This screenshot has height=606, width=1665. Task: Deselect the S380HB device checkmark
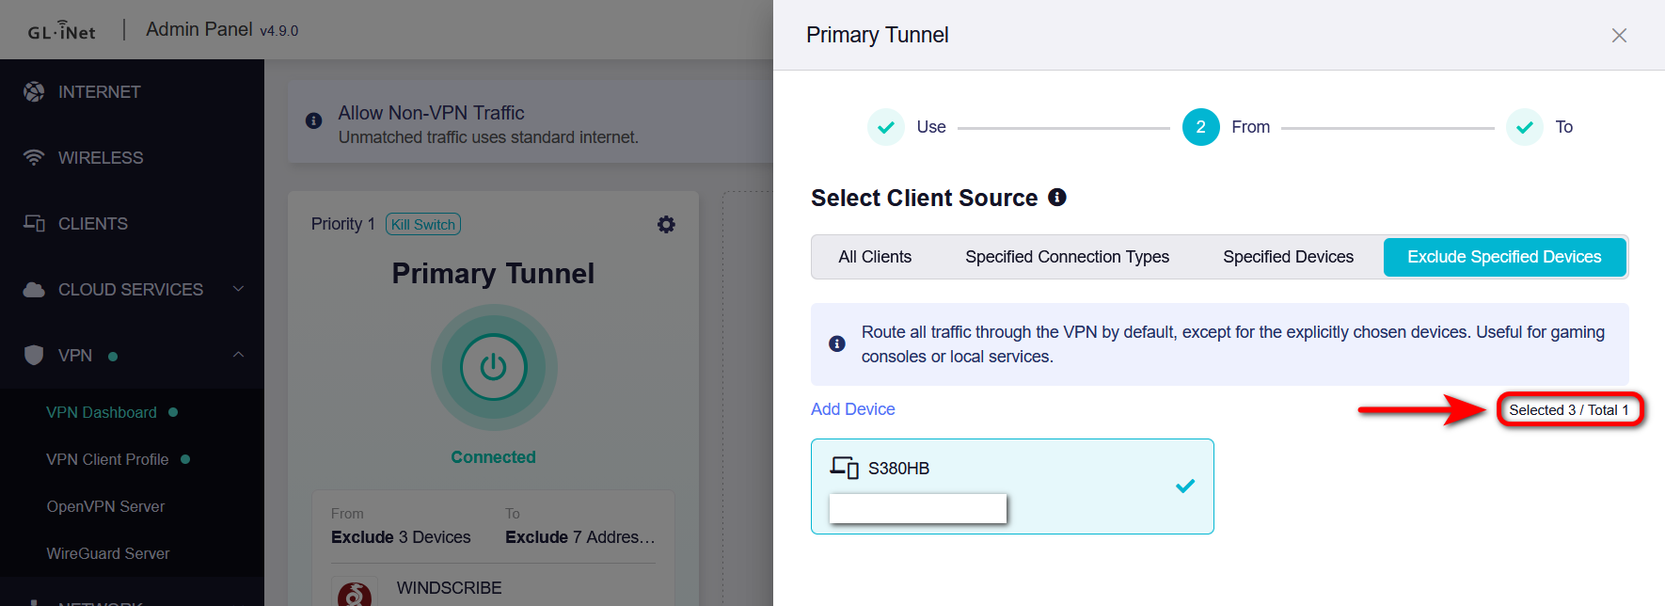pyautogui.click(x=1185, y=486)
